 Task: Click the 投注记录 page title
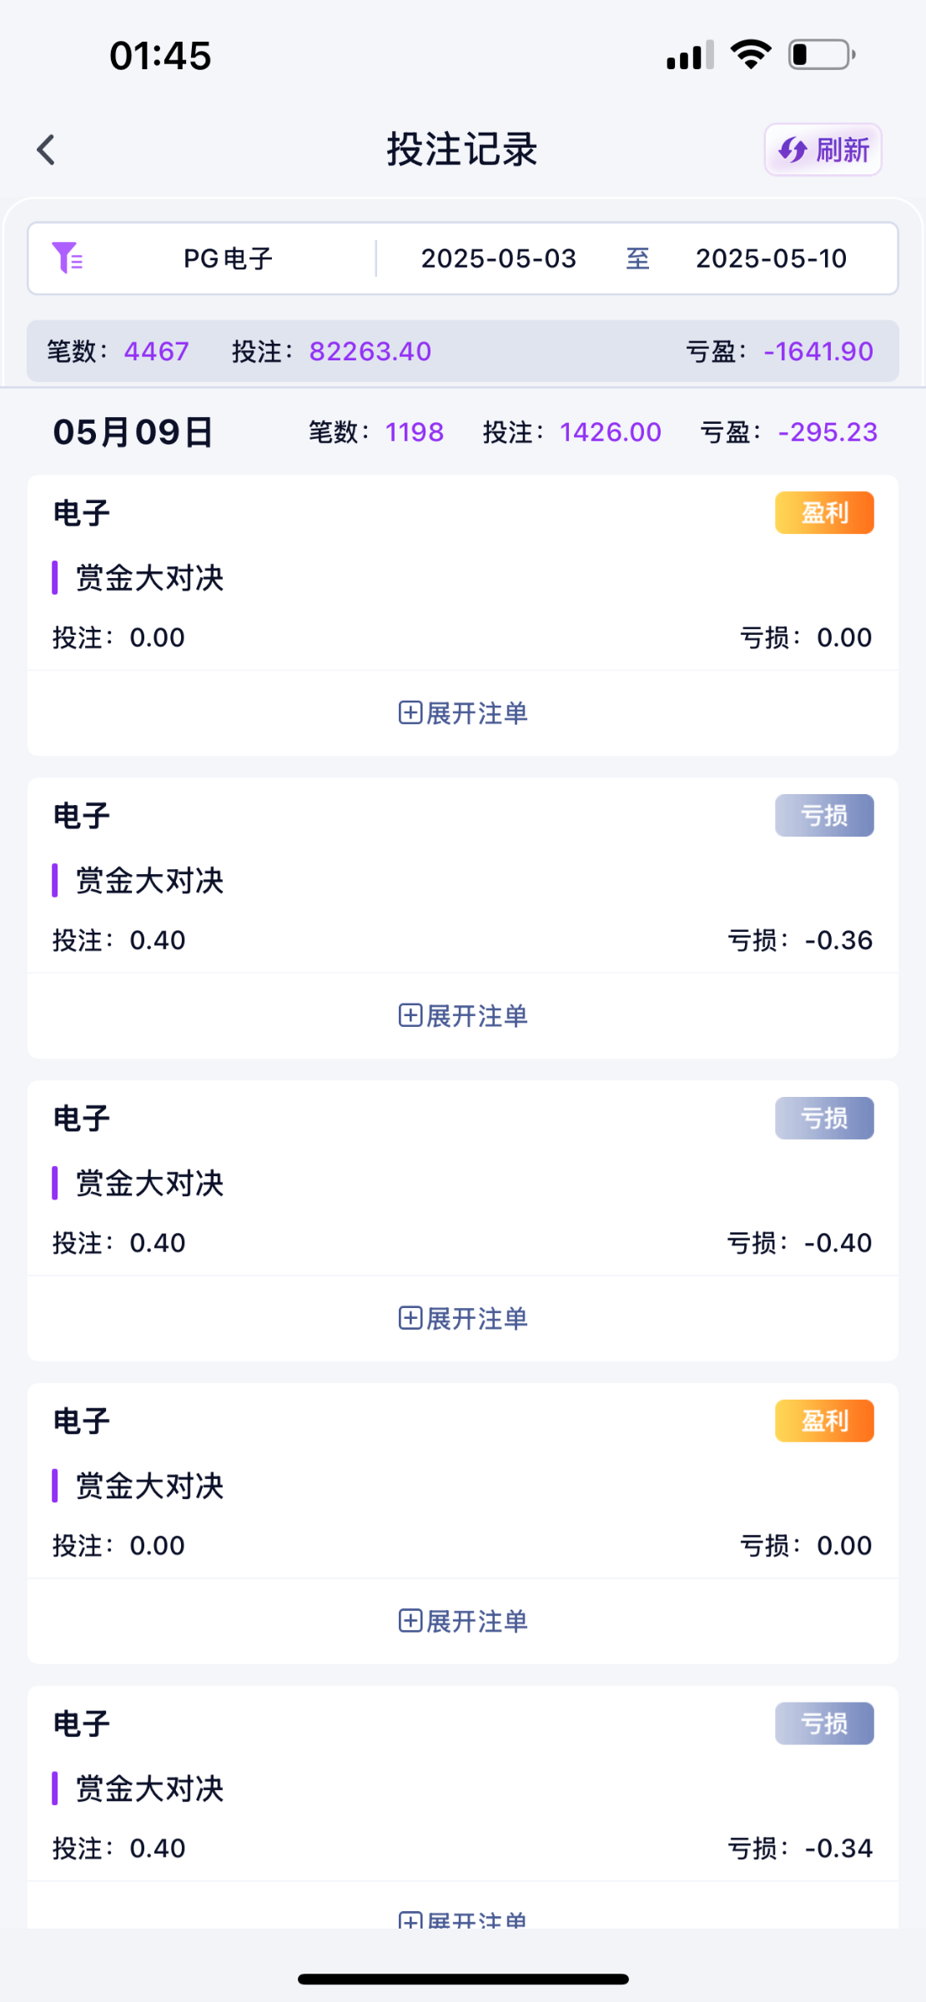tap(462, 150)
